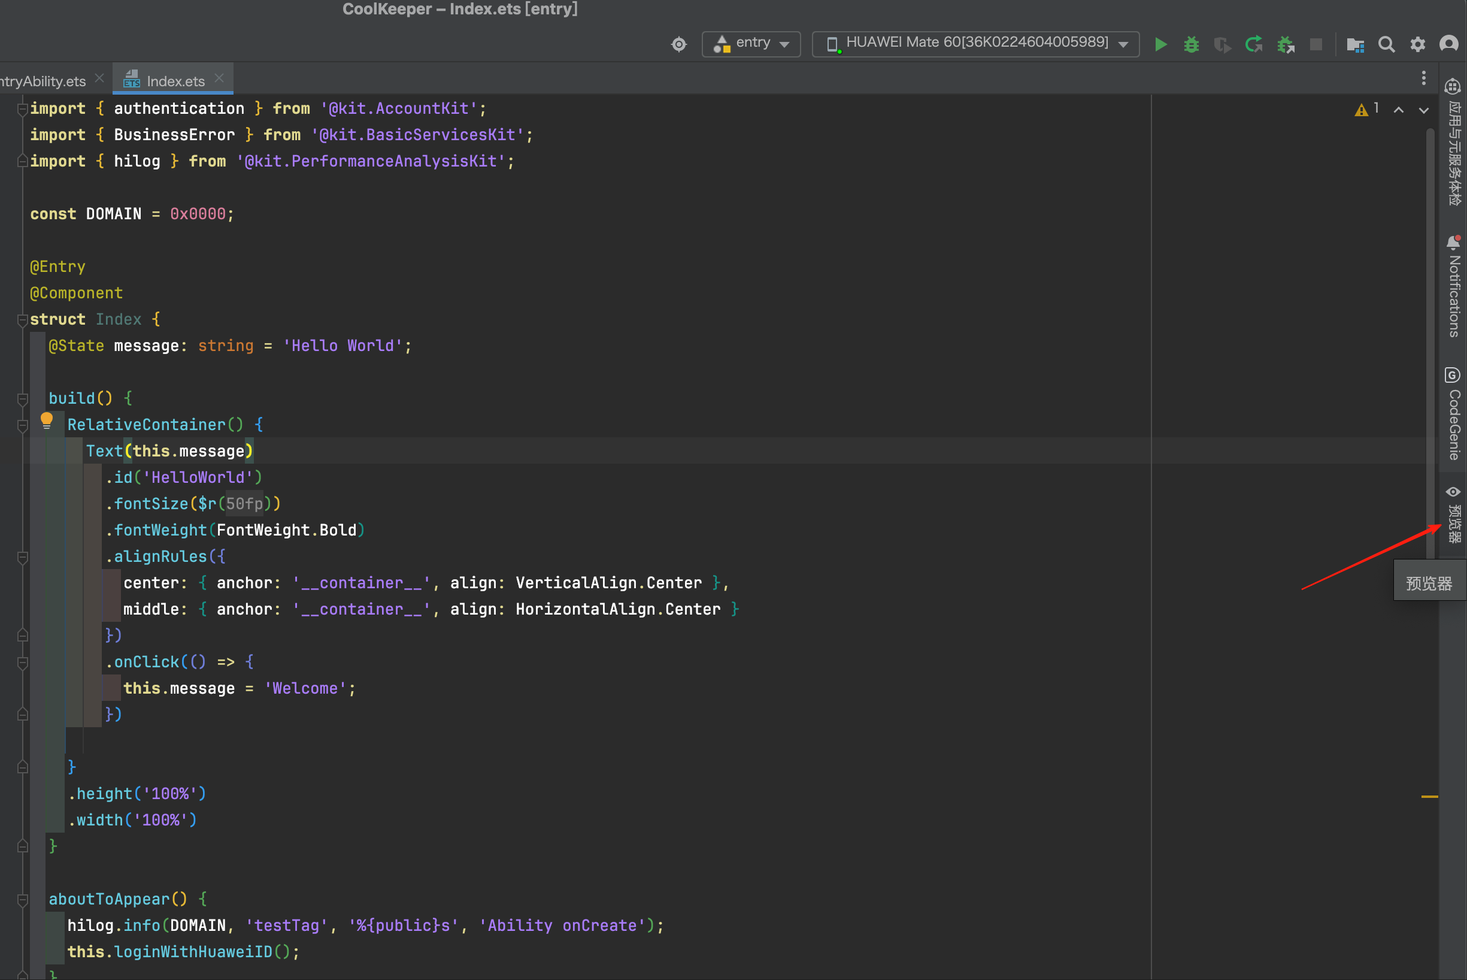1467x980 pixels.
Task: Click the '@kit.BasicServicesKit' import string
Action: coord(417,135)
